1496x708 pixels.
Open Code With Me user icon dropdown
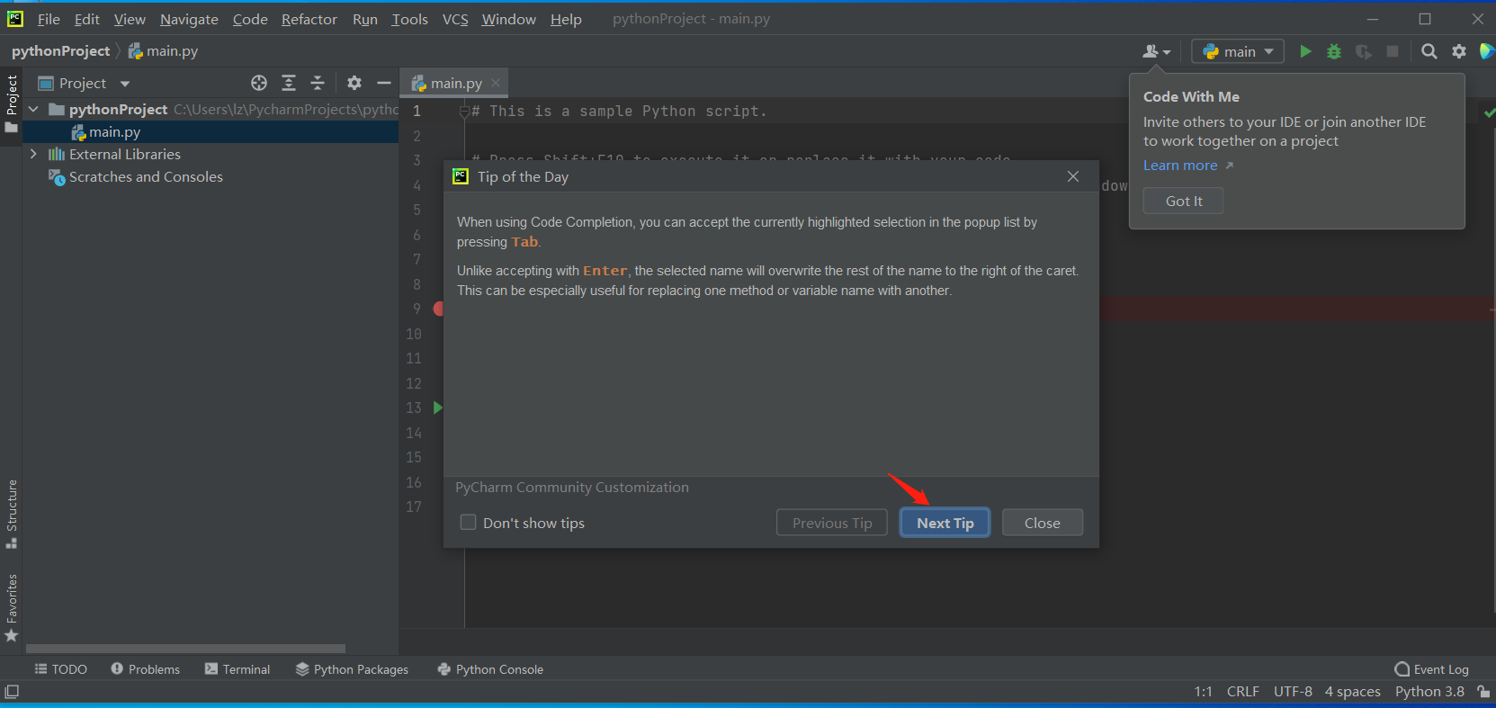pos(1156,51)
